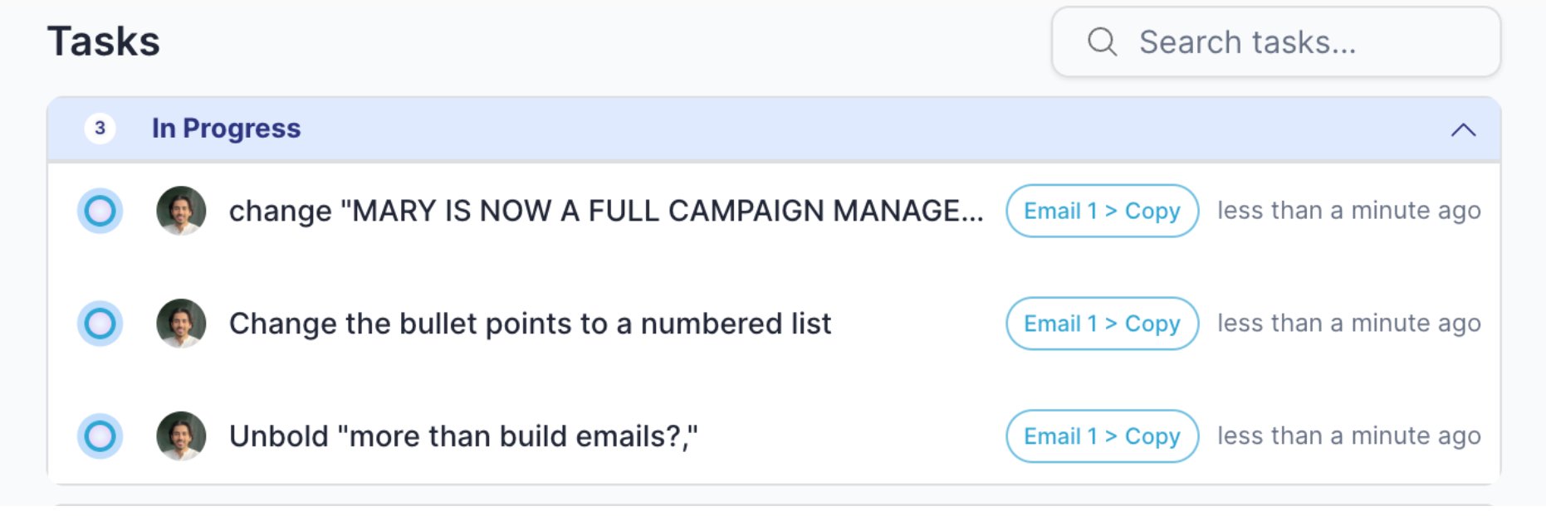The height and width of the screenshot is (516, 1546).
Task: Click assignee avatar on MARY campaign task
Action: (181, 211)
